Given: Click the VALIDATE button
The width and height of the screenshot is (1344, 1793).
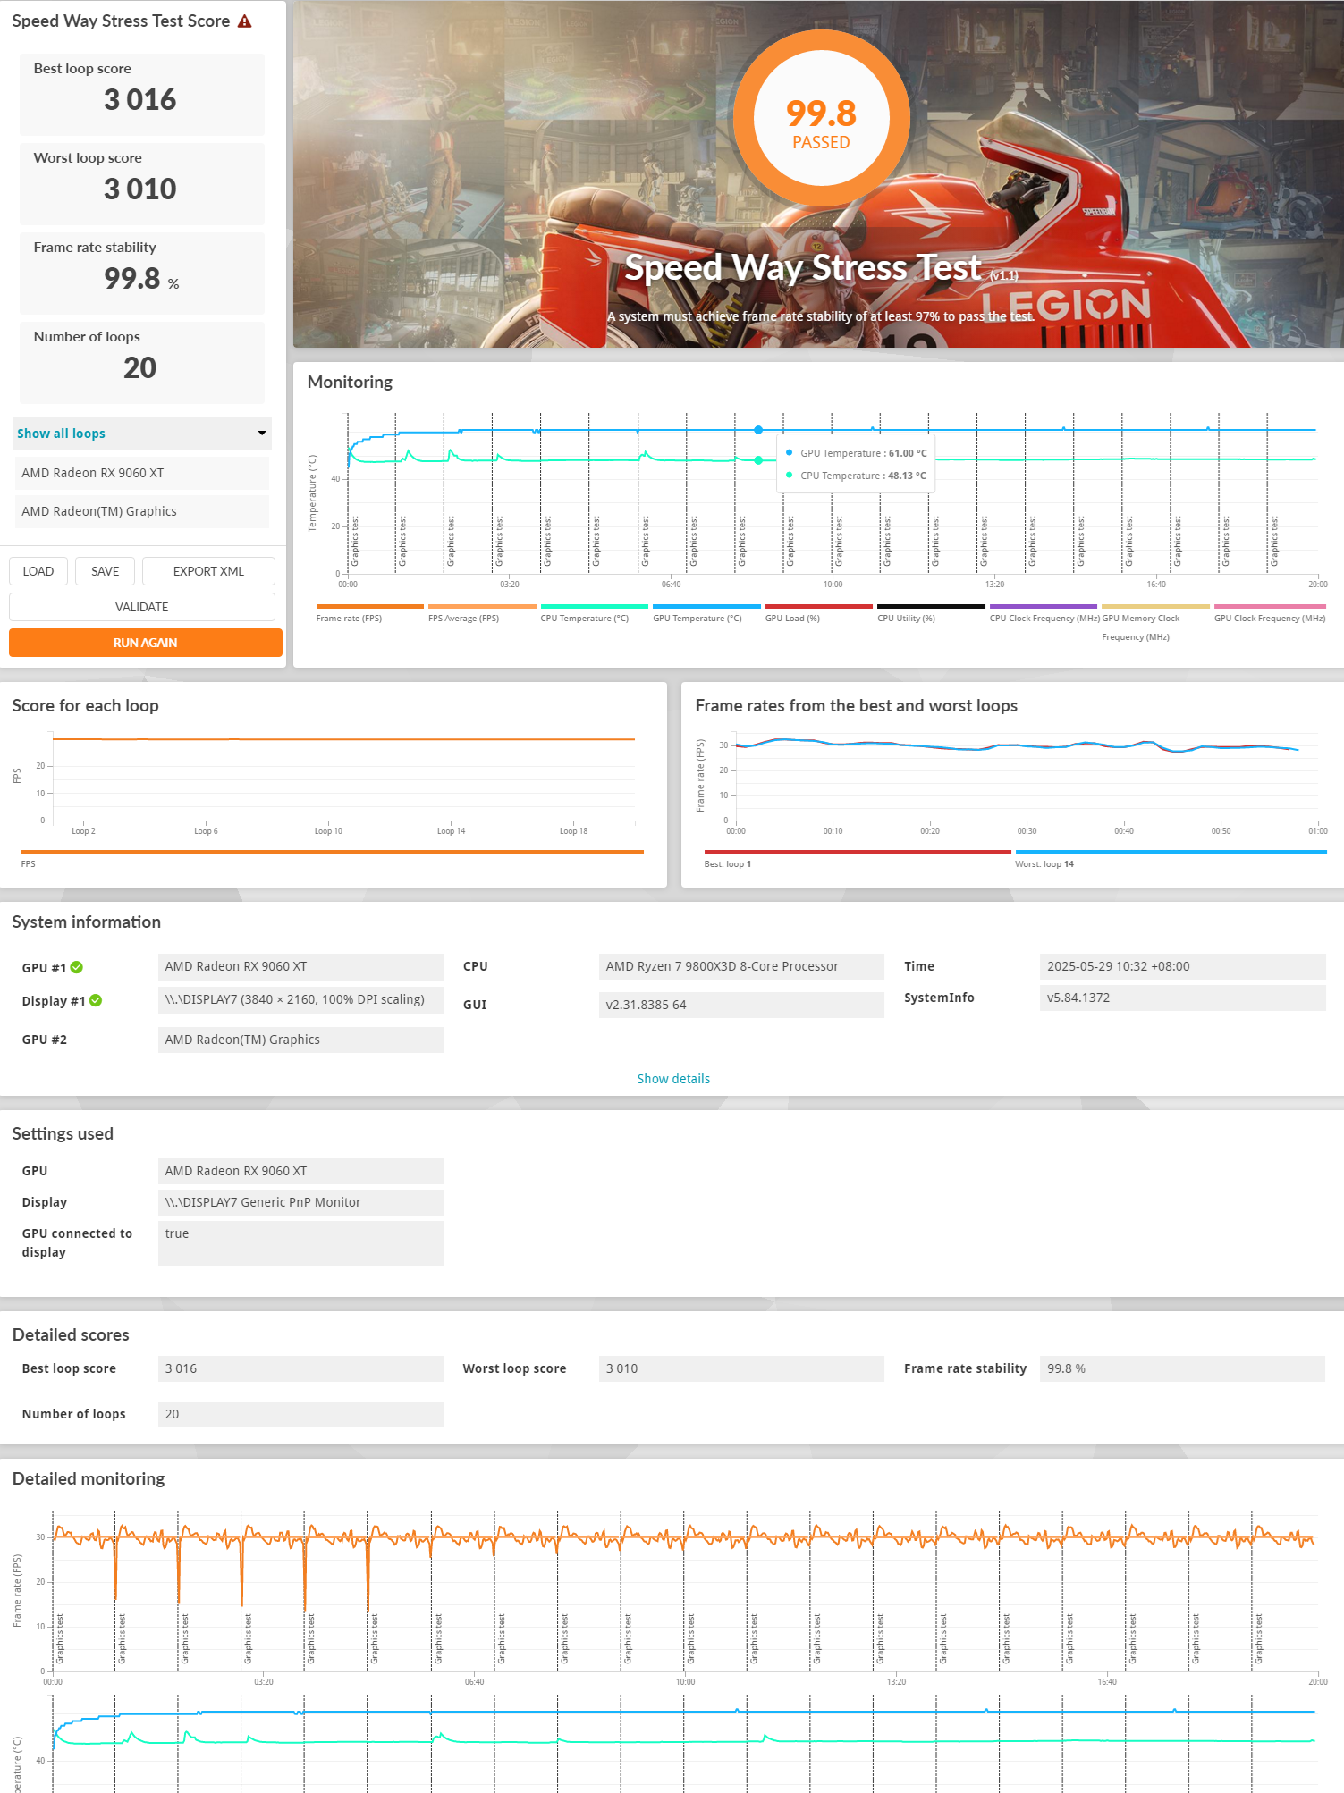Looking at the screenshot, I should pyautogui.click(x=142, y=607).
